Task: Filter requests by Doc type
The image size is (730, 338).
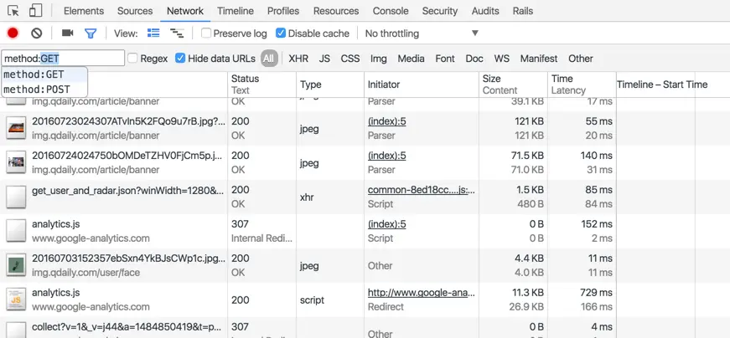Action: [474, 59]
